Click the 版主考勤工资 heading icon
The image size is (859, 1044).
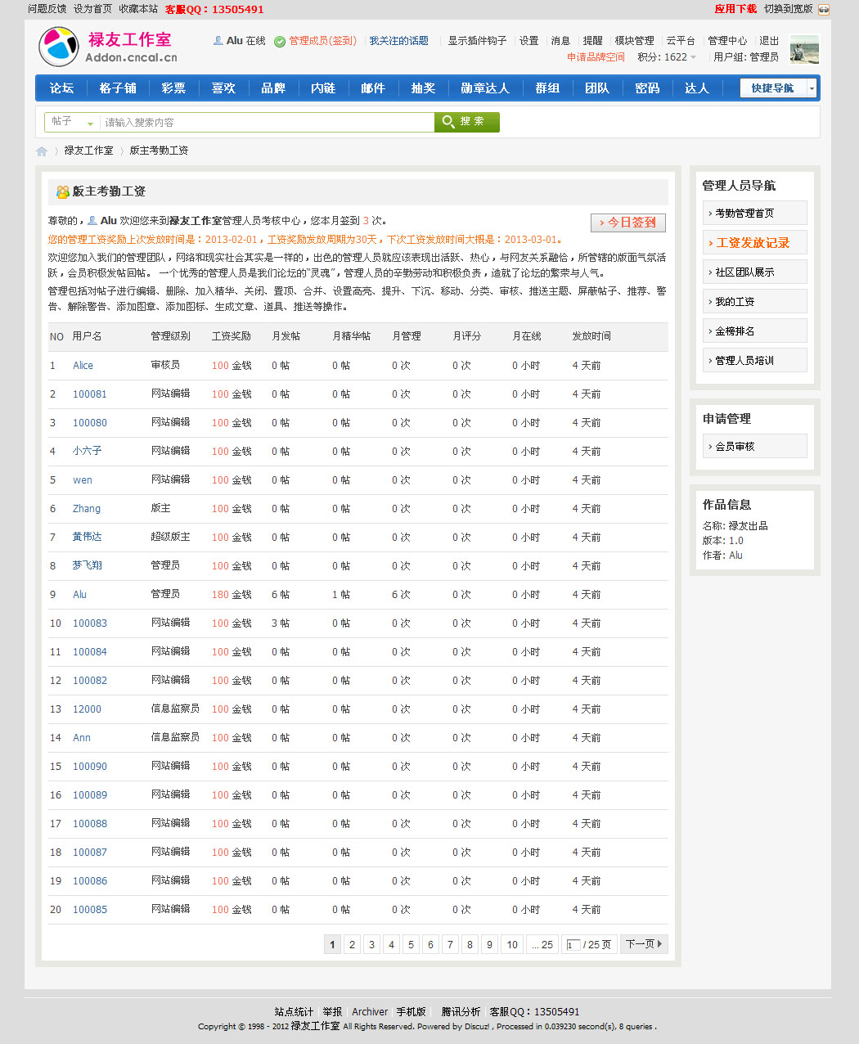coord(62,191)
